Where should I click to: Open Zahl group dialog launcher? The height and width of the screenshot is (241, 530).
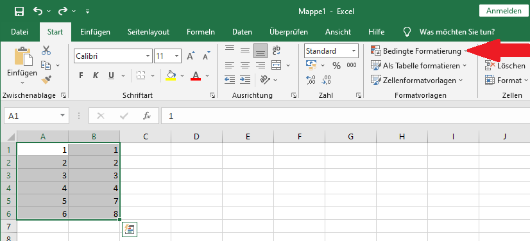(359, 96)
